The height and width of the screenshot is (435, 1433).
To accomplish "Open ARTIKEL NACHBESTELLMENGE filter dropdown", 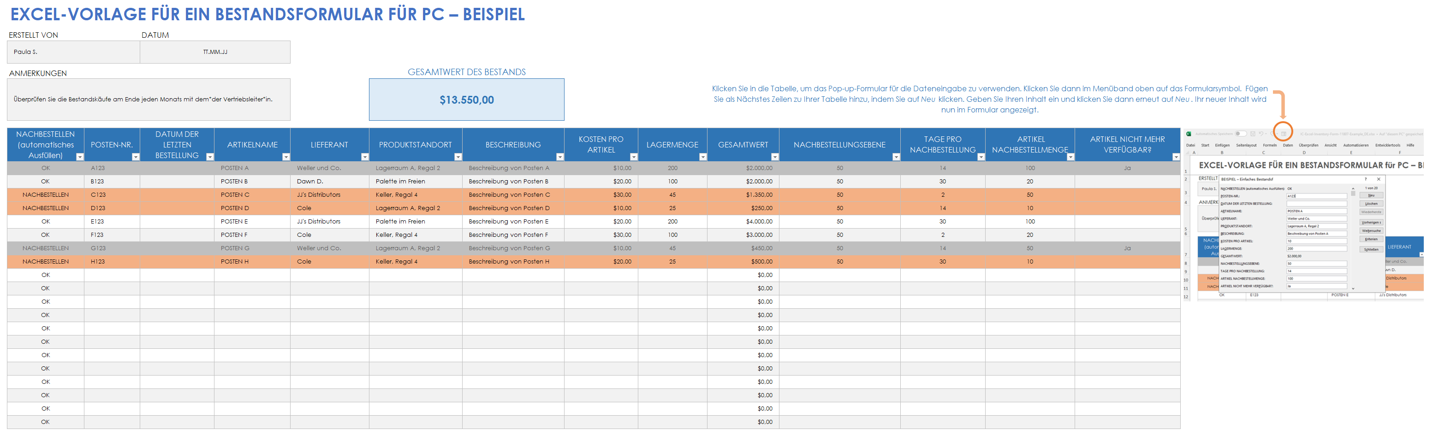I will (x=1070, y=157).
